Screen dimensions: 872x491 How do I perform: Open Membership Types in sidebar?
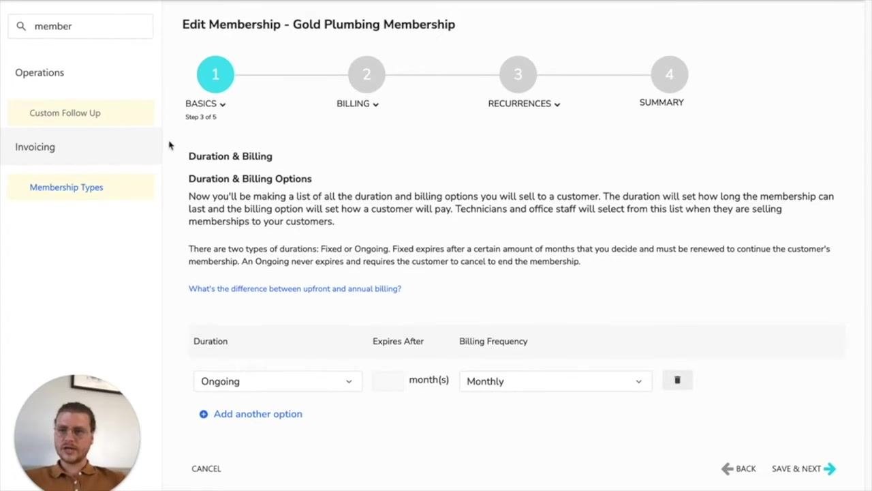point(81,188)
